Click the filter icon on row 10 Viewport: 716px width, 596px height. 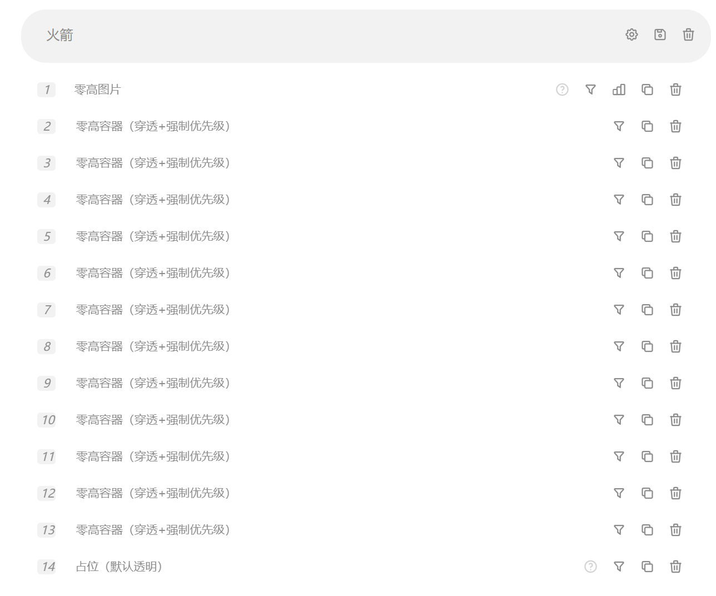(619, 420)
